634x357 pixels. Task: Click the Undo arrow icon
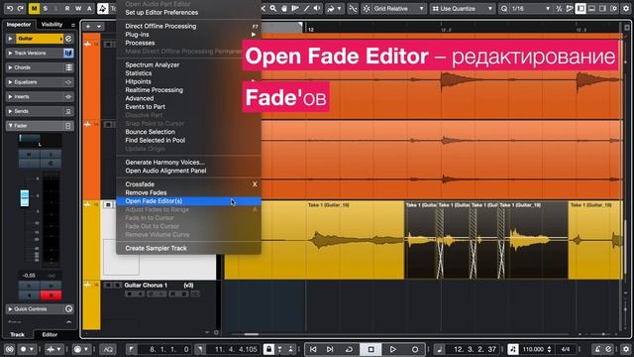(10, 8)
